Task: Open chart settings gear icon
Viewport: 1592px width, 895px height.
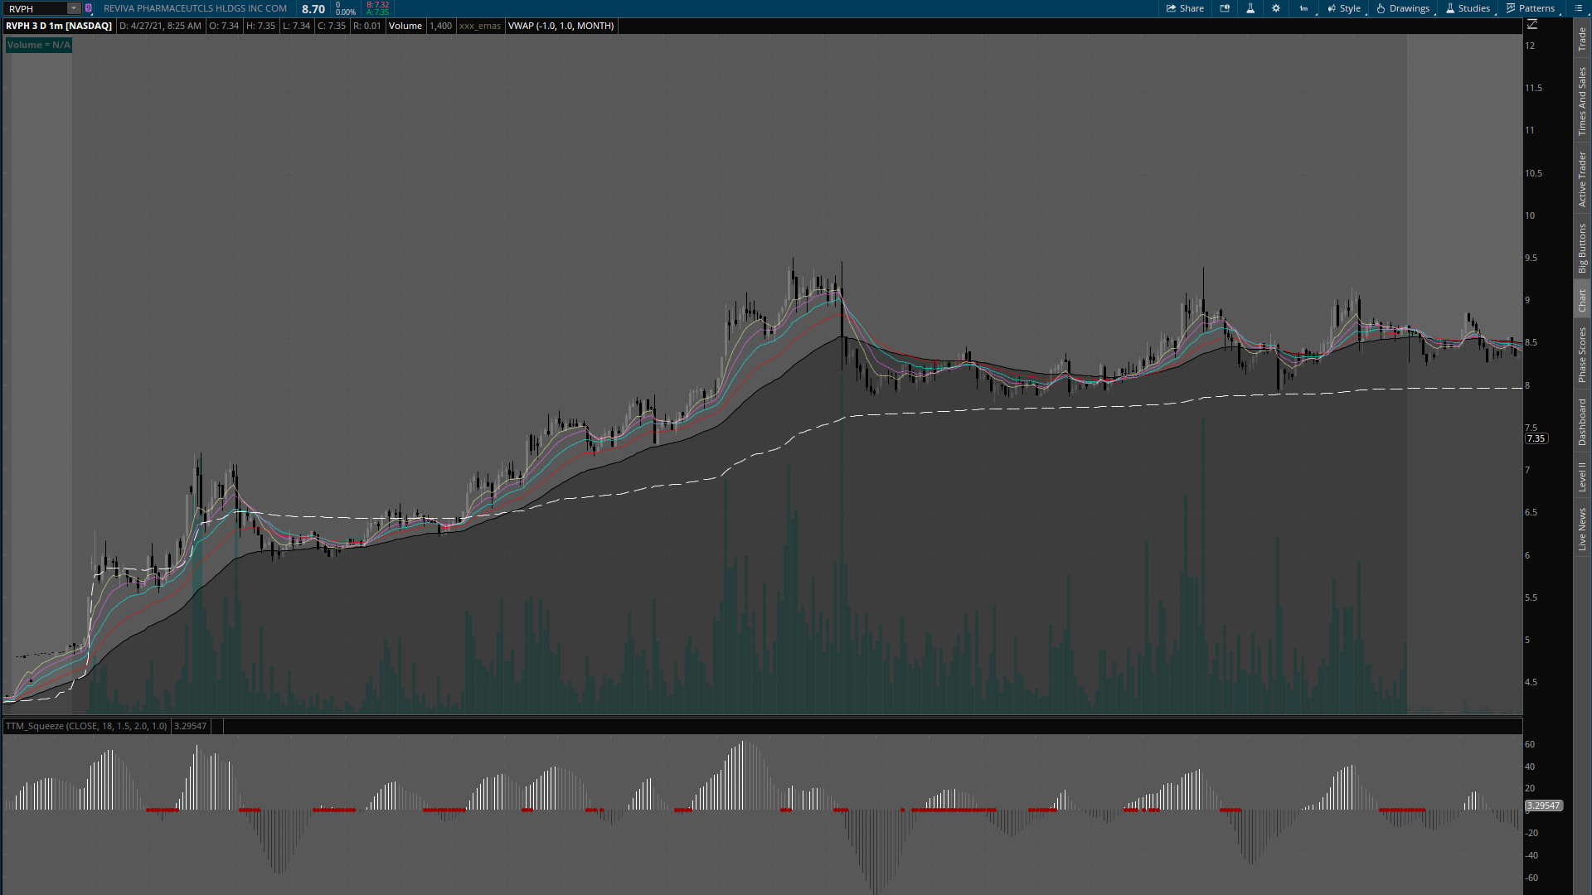Action: (1276, 8)
